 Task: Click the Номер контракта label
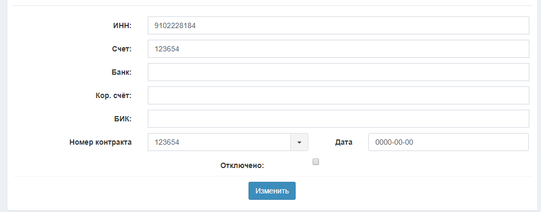point(101,142)
